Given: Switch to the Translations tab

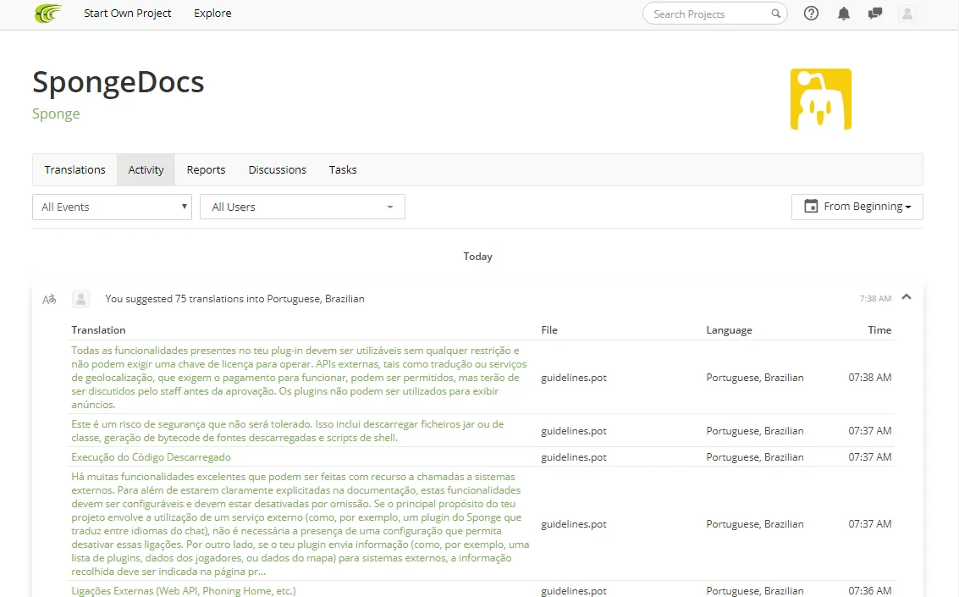Looking at the screenshot, I should pos(74,169).
